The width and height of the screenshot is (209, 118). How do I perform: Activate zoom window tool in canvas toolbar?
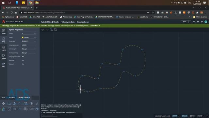56,30
